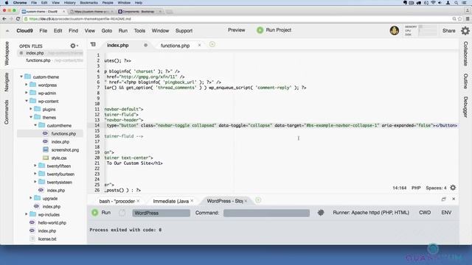This screenshot has height=265, width=472.
Task: Close the Immediate tab
Action: point(192,201)
